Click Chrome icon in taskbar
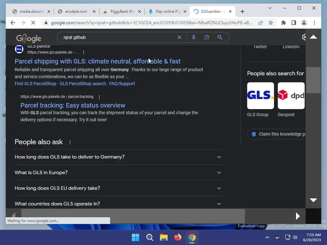Viewport: 327px width, 245px height. [x=192, y=237]
